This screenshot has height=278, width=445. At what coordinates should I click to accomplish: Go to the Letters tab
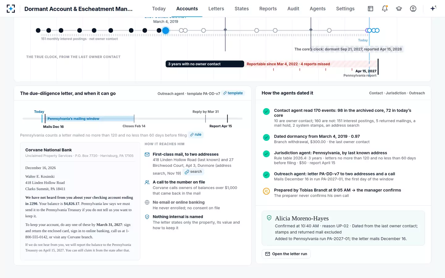[x=216, y=9]
